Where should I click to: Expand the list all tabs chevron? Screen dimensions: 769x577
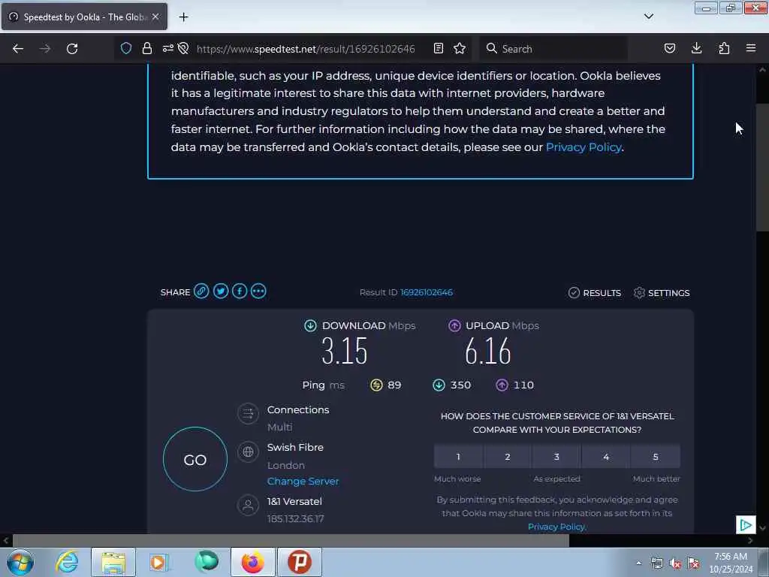click(x=648, y=17)
